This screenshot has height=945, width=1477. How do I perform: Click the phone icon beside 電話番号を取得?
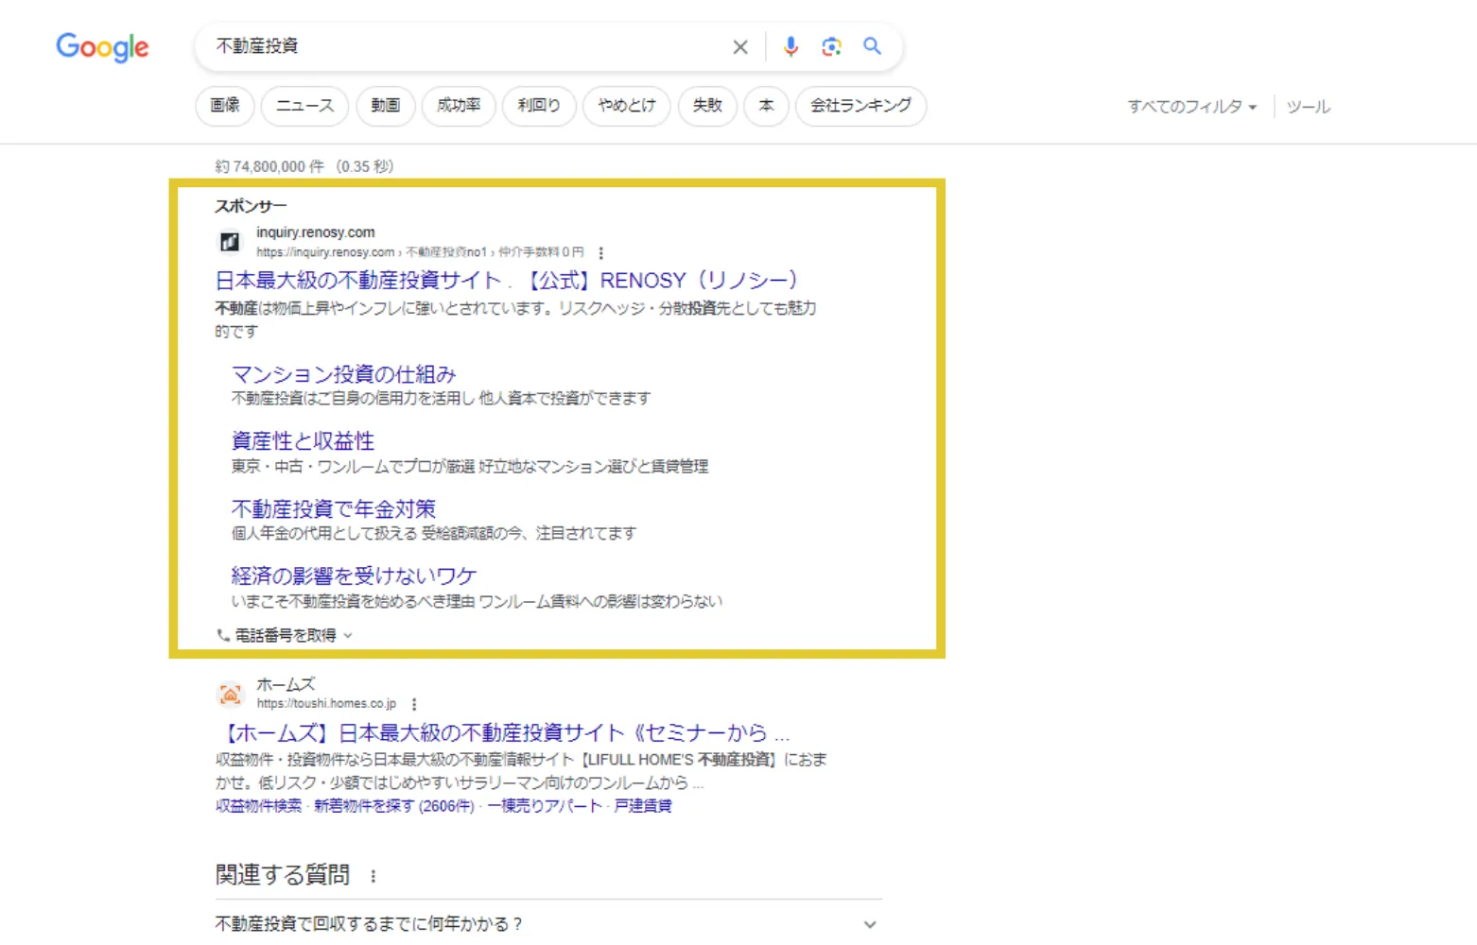(223, 635)
